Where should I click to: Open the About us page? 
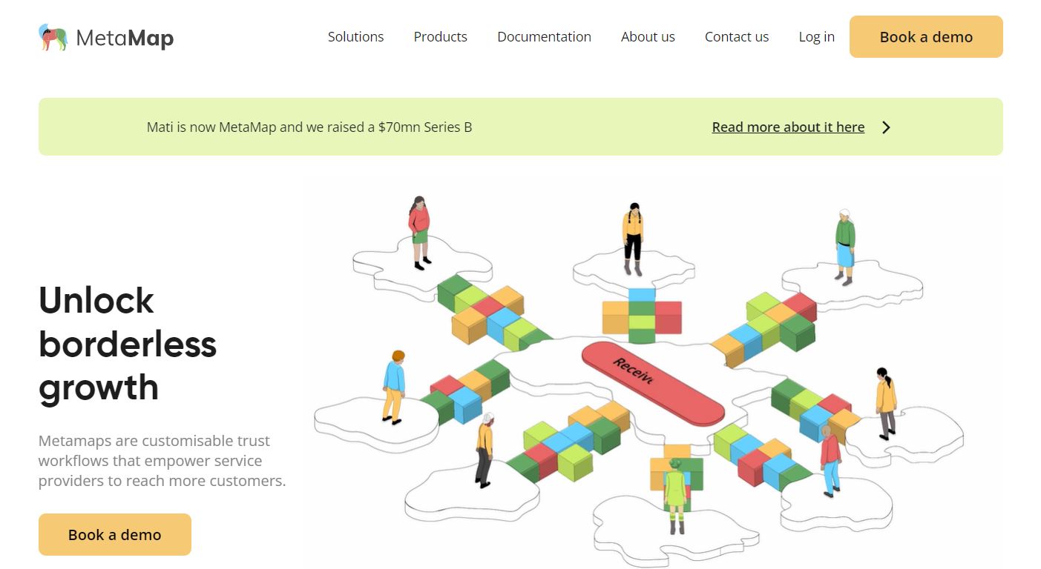click(x=648, y=37)
